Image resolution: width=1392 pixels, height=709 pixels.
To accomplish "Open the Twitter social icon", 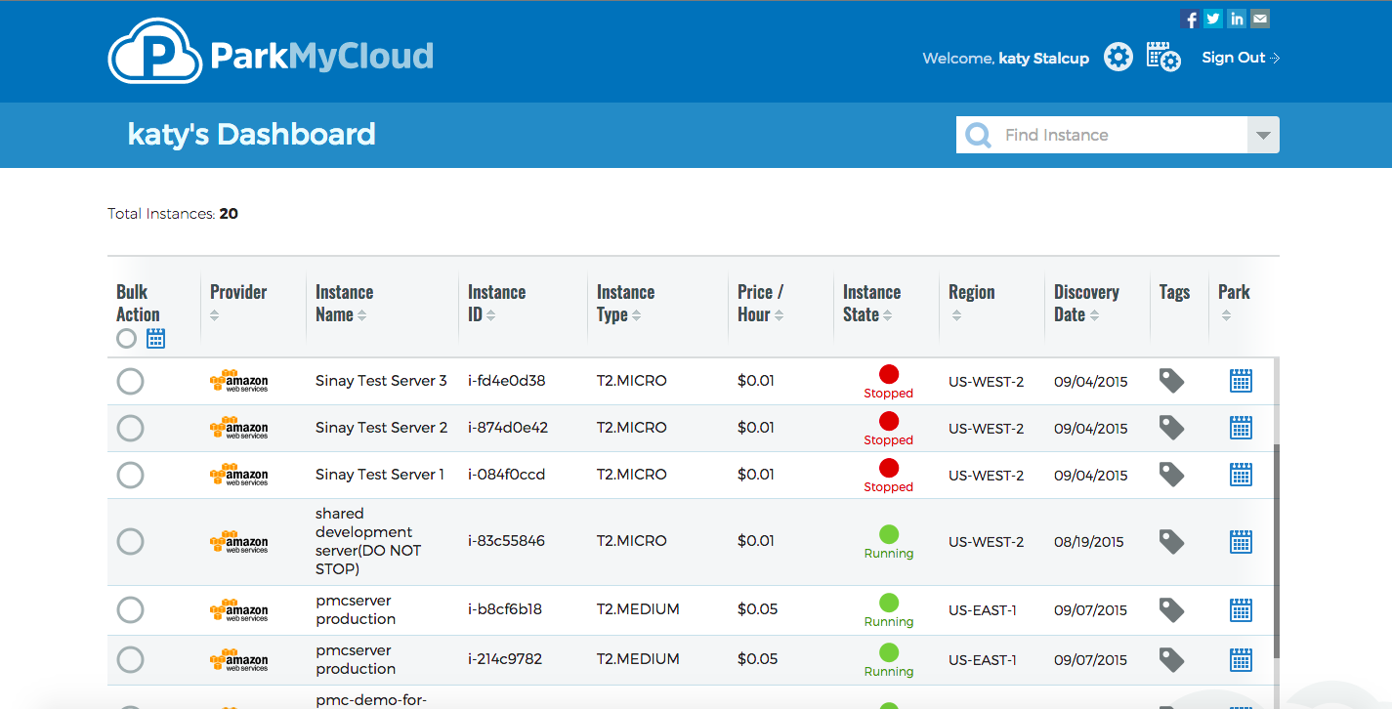I will pyautogui.click(x=1212, y=19).
